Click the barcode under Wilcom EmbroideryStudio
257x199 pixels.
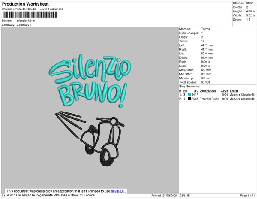(x=30, y=15)
